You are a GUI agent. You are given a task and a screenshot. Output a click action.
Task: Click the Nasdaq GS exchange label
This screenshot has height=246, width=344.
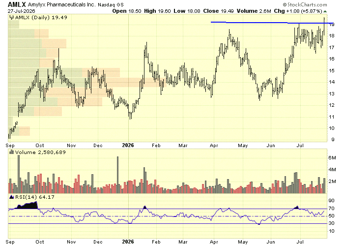click(x=111, y=4)
